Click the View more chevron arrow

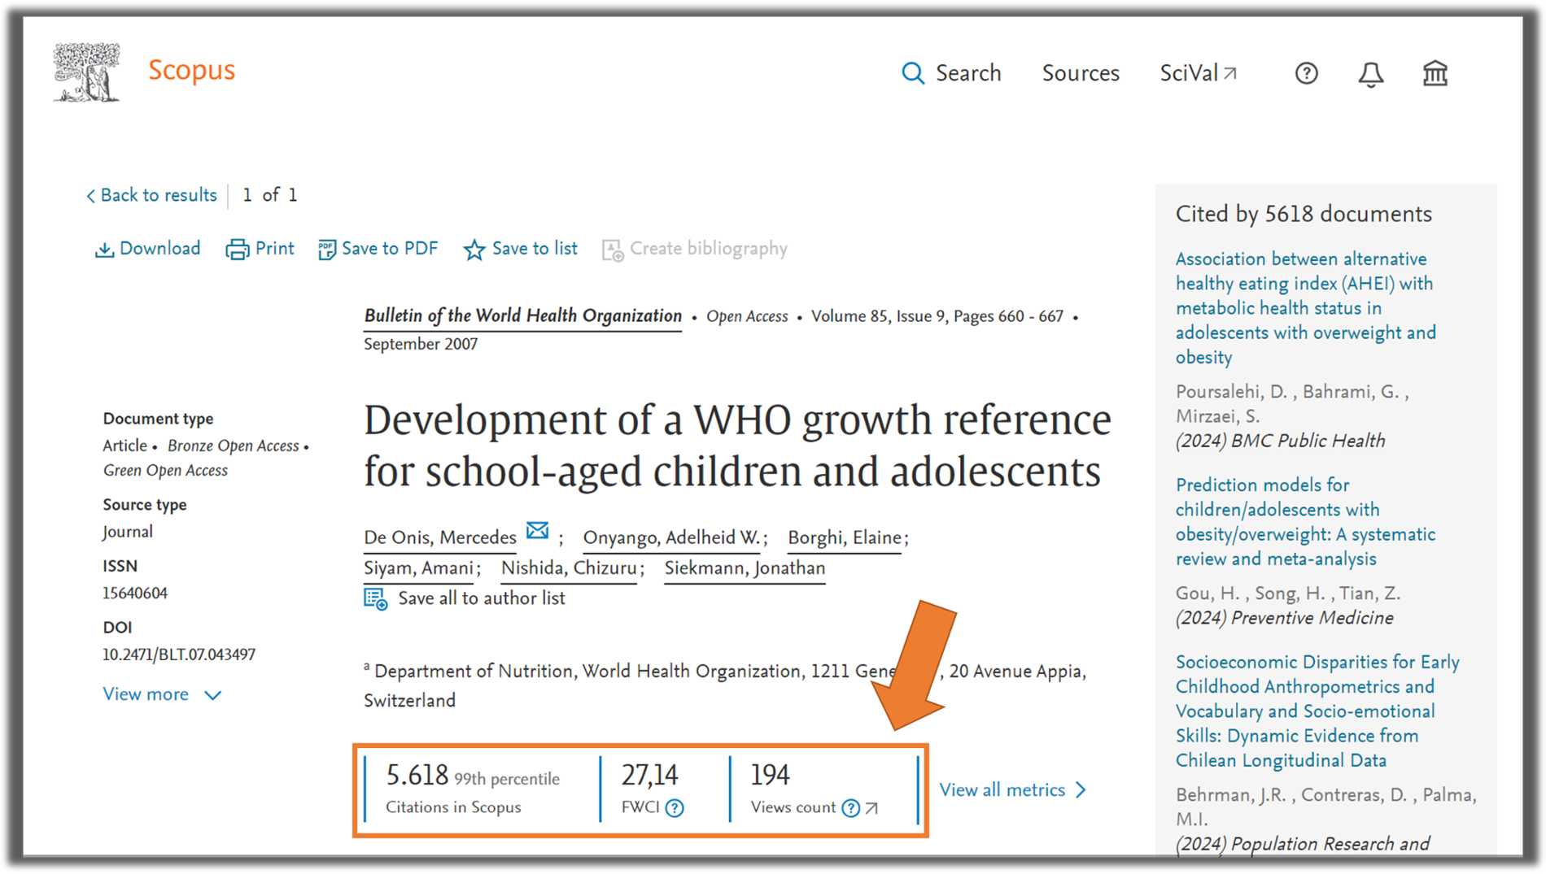(x=212, y=695)
